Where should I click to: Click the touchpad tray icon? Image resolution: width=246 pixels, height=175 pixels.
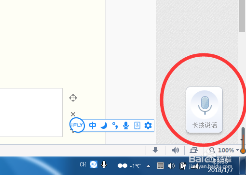[160, 166]
